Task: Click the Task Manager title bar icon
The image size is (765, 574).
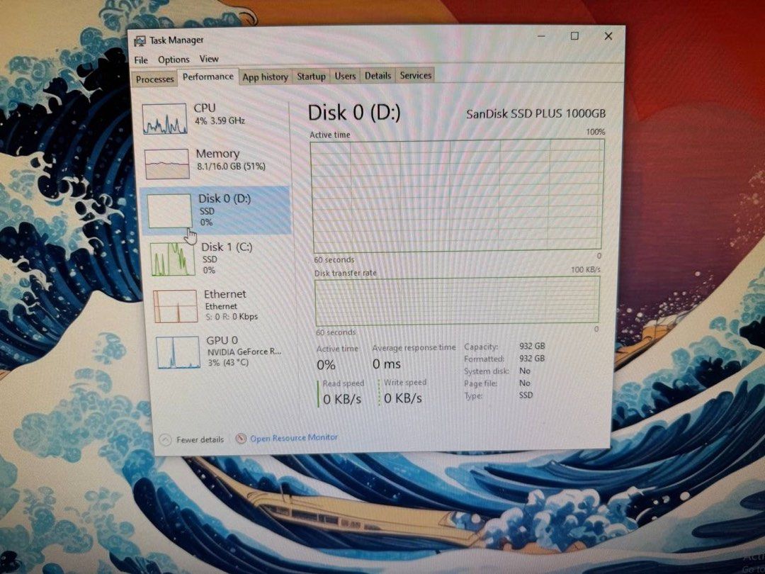Action: [x=140, y=41]
